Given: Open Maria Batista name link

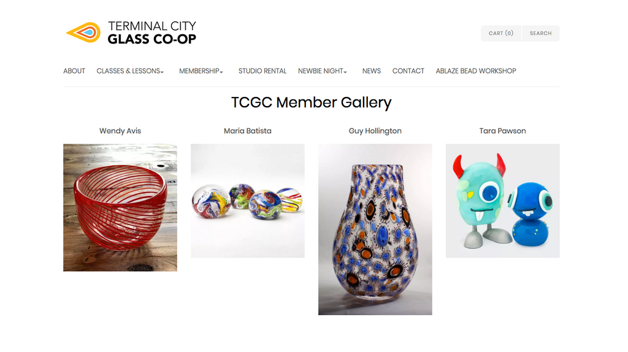Looking at the screenshot, I should point(248,131).
